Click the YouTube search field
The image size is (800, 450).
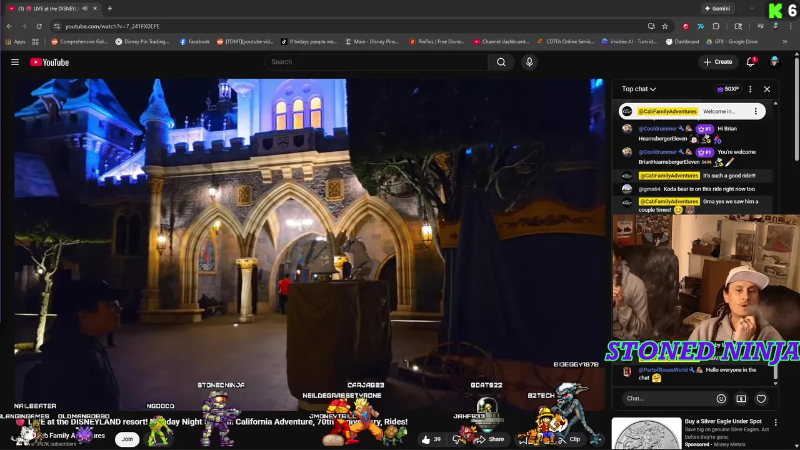coord(376,62)
